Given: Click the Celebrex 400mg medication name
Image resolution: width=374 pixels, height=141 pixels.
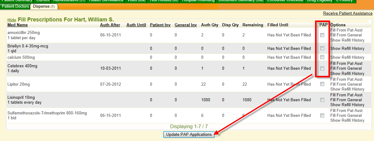Looking at the screenshot, I should coord(22,66).
